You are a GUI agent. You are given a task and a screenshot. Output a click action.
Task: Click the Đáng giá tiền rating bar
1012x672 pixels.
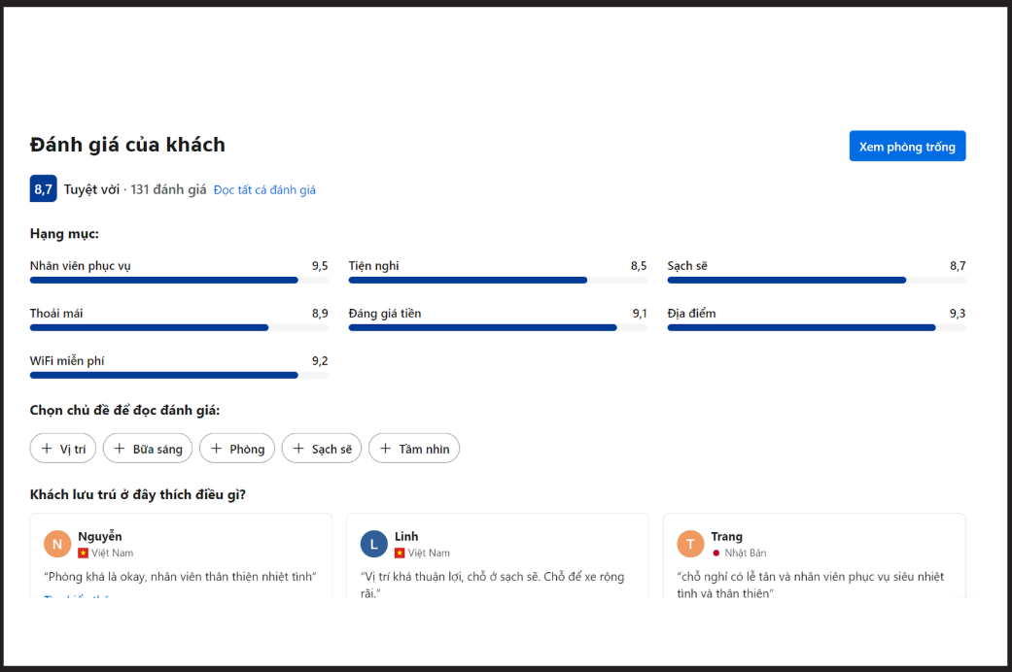coord(497,327)
